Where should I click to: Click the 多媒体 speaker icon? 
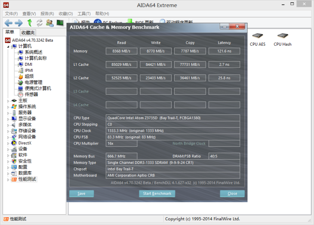(x=14, y=125)
